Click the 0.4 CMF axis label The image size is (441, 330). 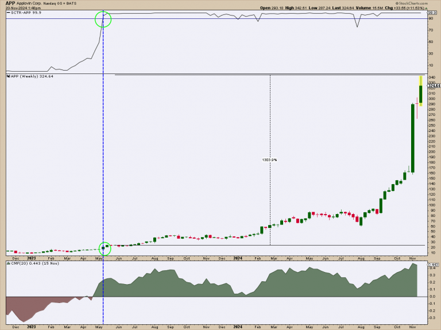pyautogui.click(x=432, y=268)
